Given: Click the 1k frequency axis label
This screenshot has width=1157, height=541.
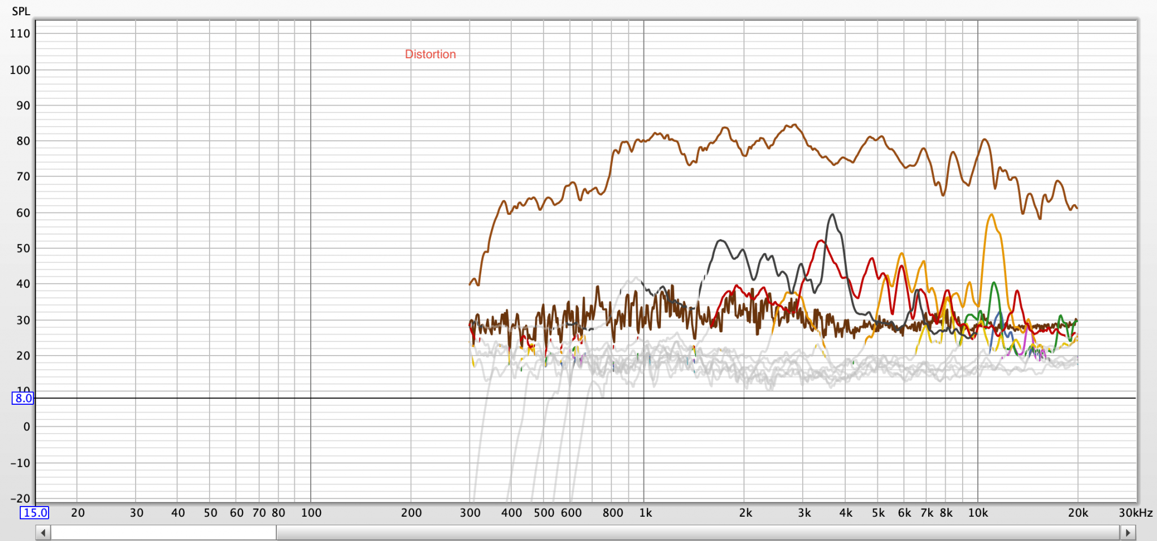Looking at the screenshot, I should coord(646,513).
